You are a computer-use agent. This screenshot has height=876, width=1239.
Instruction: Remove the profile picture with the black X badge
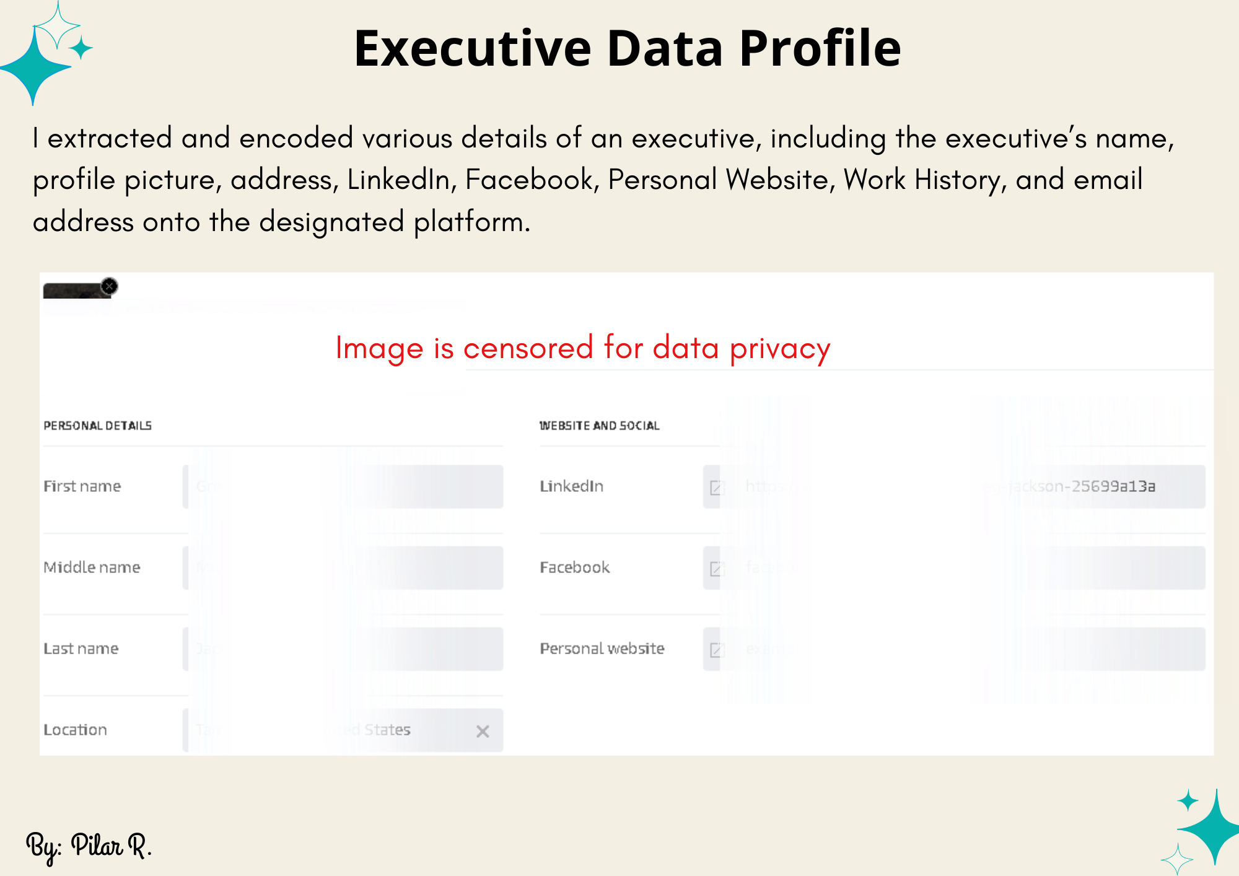pos(110,286)
